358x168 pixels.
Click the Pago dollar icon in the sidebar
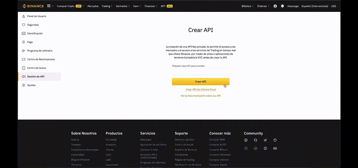[x=23, y=42]
